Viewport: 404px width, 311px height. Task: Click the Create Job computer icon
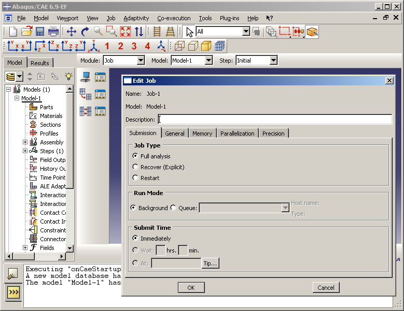pos(85,77)
